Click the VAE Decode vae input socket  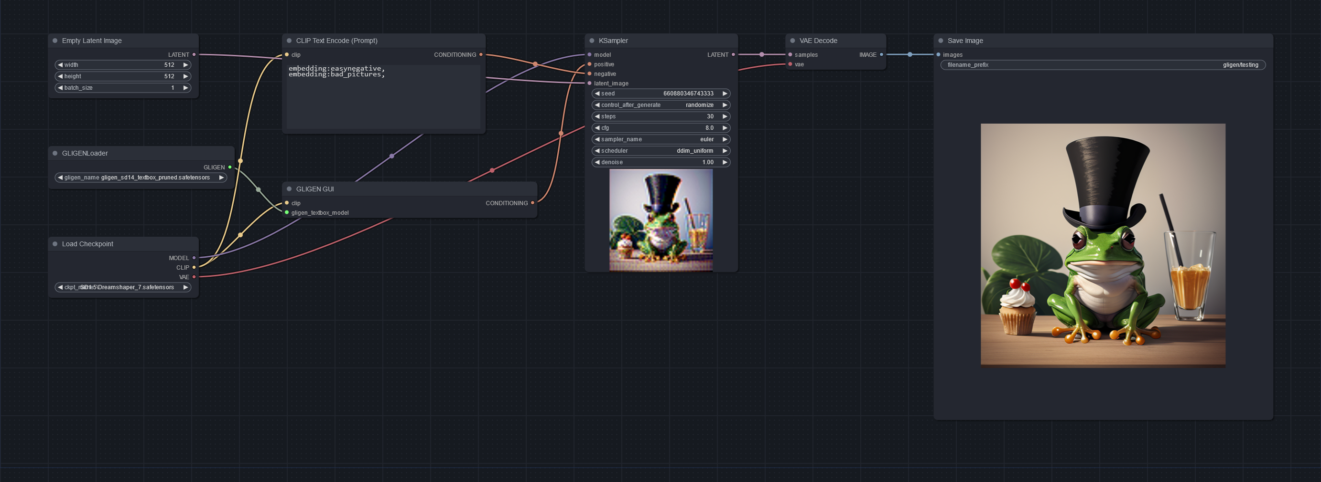tap(790, 64)
